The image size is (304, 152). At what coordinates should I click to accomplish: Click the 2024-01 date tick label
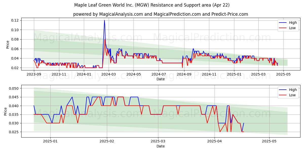(x=84, y=74)
